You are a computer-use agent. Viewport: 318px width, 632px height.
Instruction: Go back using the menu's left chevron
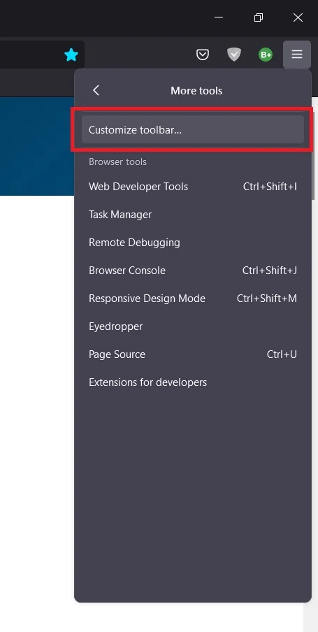[x=96, y=90]
